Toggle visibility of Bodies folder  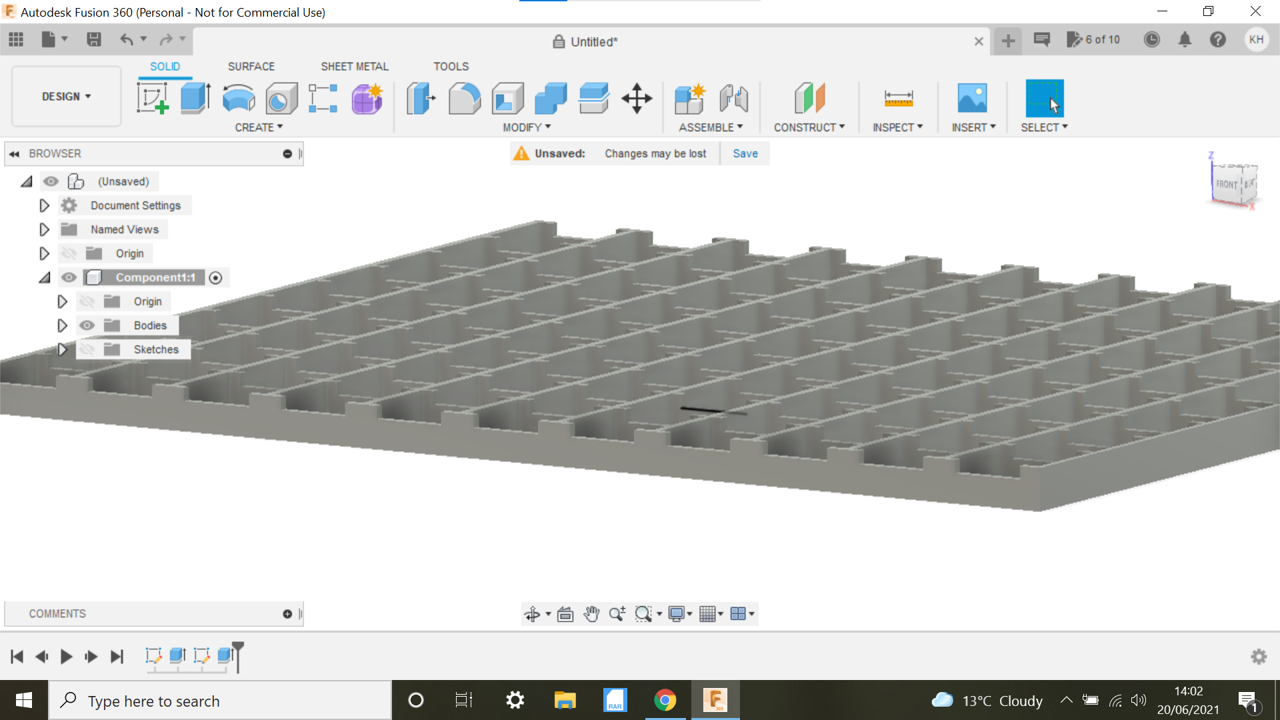(x=87, y=325)
